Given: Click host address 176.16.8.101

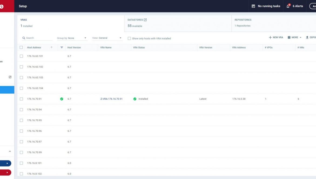Looking at the screenshot, I should (x=34, y=163).
